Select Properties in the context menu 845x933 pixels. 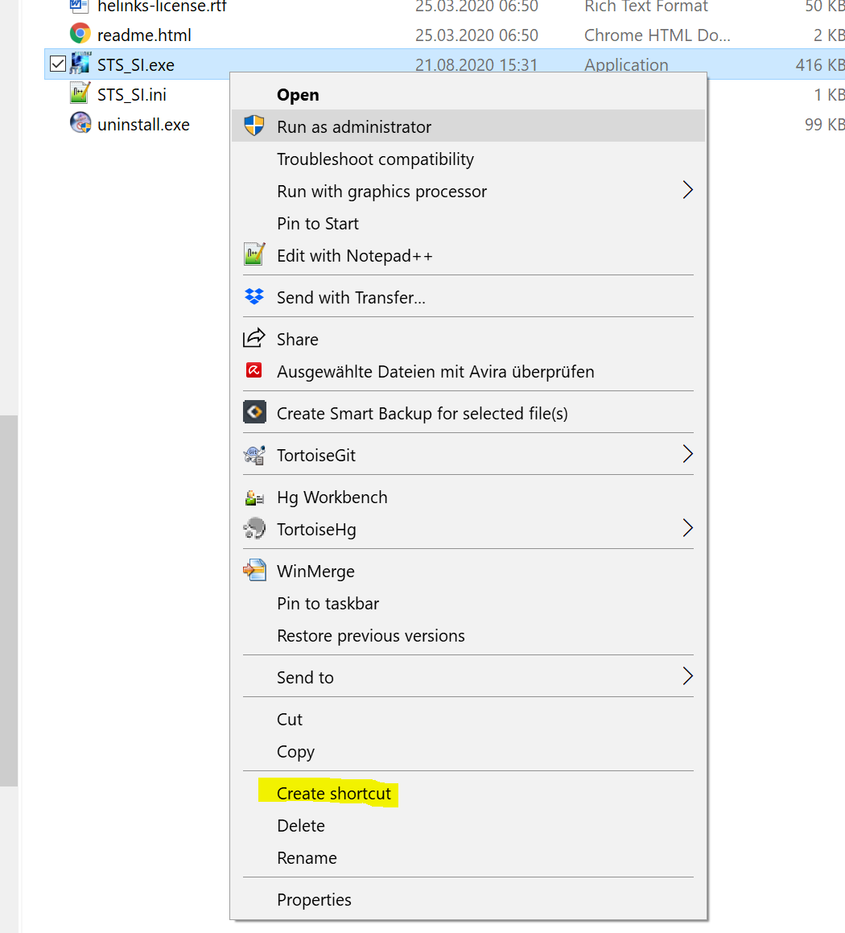coord(314,900)
